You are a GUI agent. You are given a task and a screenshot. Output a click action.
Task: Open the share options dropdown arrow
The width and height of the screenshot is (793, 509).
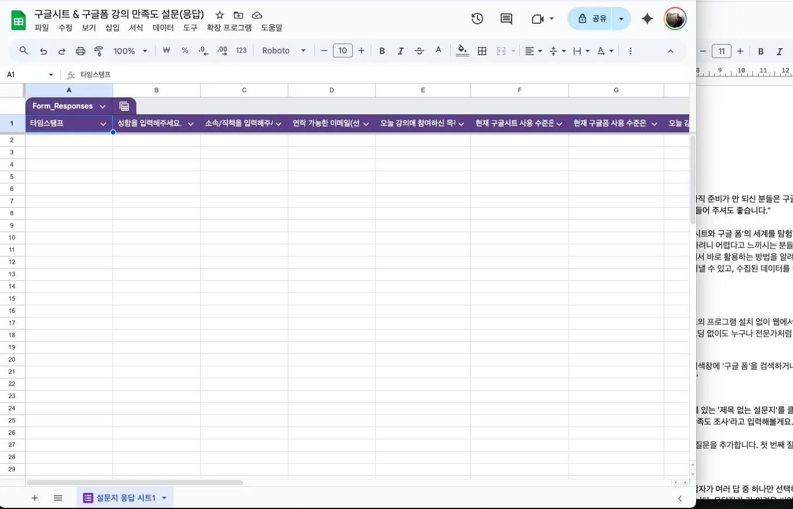[621, 19]
